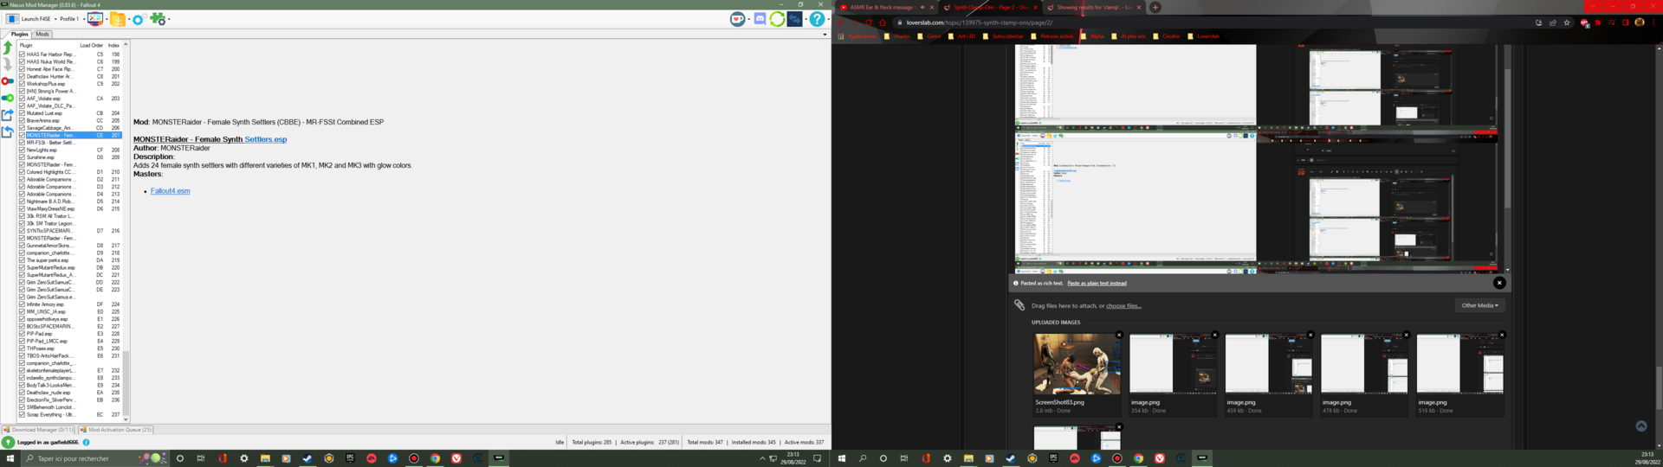Open Profile 1 dropdown arrow
Viewport: 1663px width, 467px height.
click(x=82, y=19)
